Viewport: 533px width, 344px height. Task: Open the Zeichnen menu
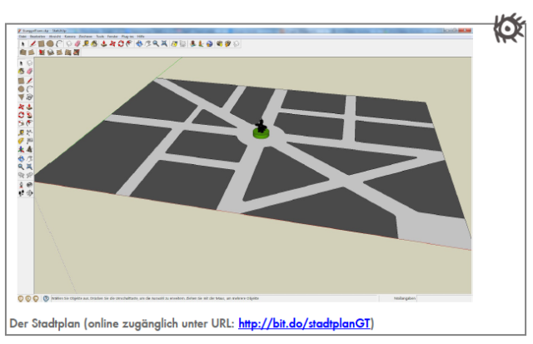click(86, 37)
